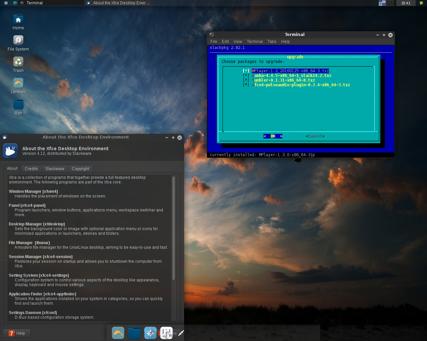
Task: Select the About tab
Action: pos(12,169)
